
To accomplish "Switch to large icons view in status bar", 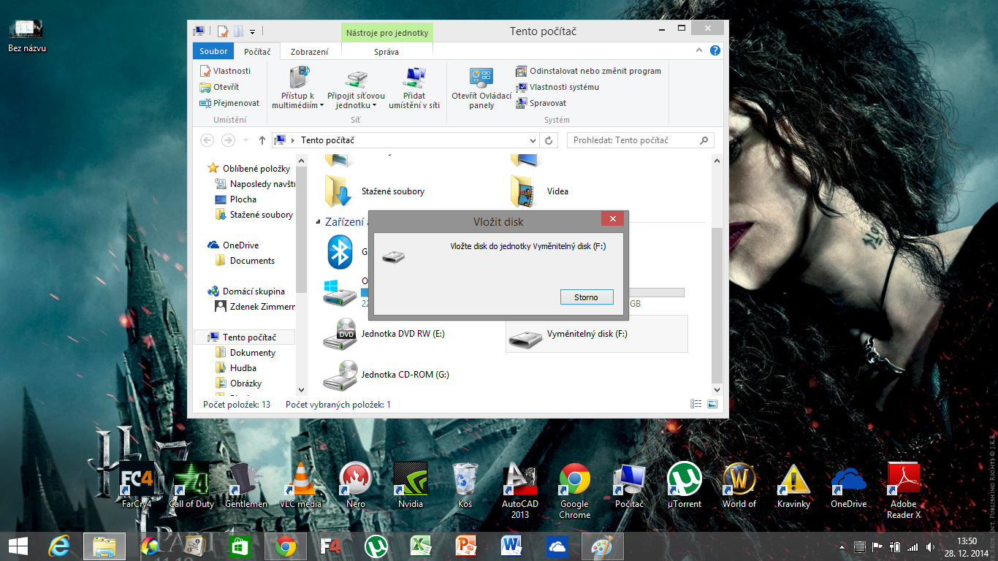I will (x=712, y=404).
